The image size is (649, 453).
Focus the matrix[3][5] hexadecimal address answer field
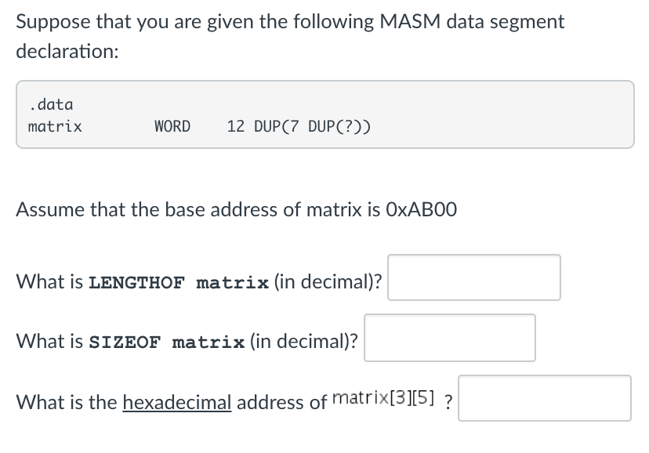(544, 398)
